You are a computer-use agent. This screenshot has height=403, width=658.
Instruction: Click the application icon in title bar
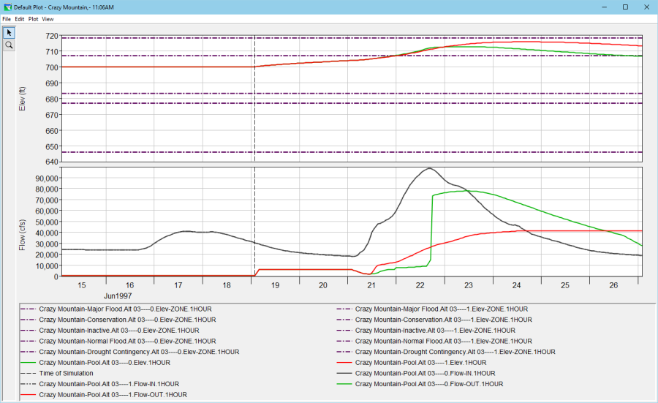(7, 7)
